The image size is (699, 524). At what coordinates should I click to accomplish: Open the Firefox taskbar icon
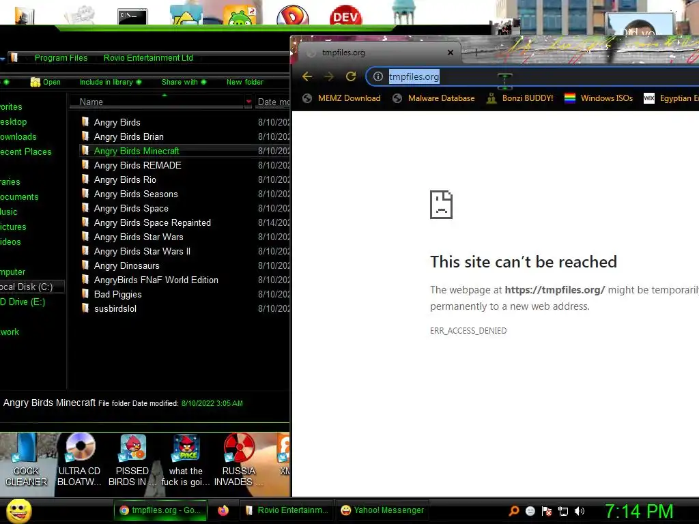pyautogui.click(x=223, y=510)
